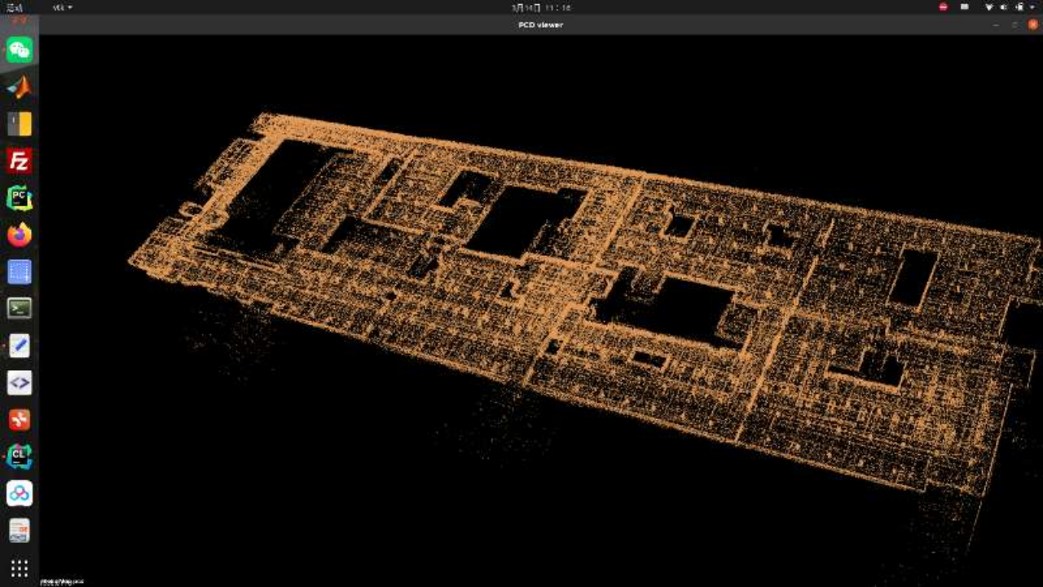Click the volume indicator in tray
This screenshot has width=1043, height=587.
1004,7
